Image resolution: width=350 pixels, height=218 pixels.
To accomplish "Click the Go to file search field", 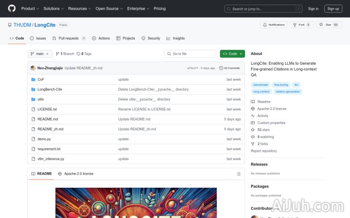I will (190, 54).
